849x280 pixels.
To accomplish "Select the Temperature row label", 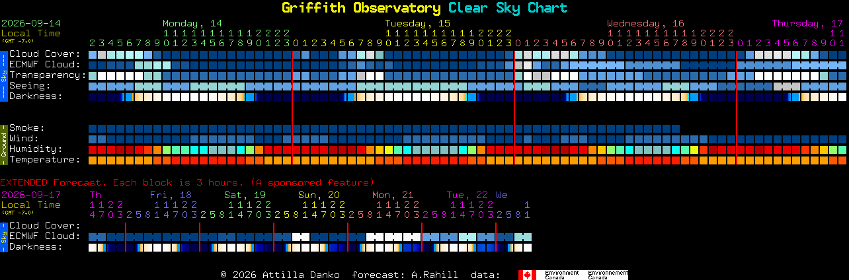I will click(45, 160).
